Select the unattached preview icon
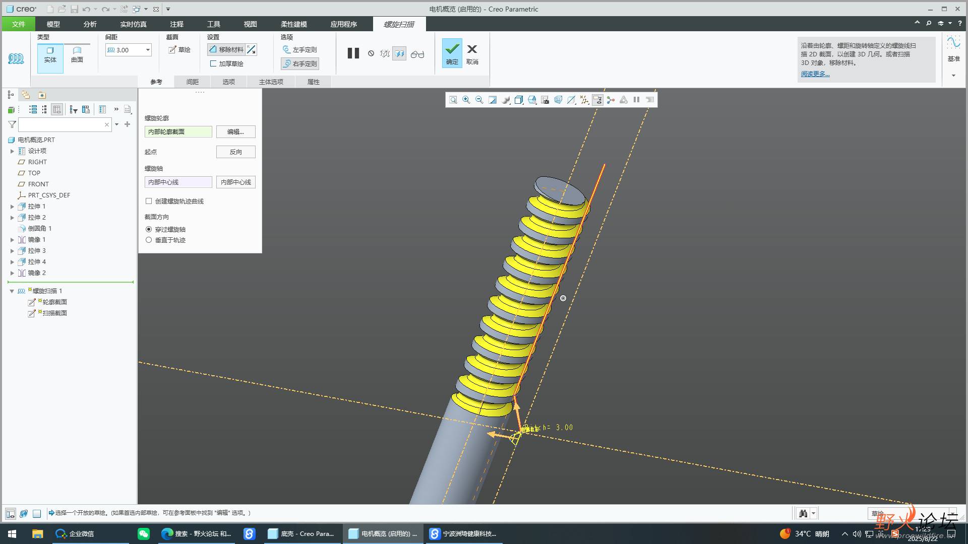This screenshot has height=544, width=968. point(385,53)
